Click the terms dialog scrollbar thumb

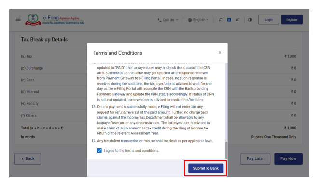pyautogui.click(x=226, y=150)
